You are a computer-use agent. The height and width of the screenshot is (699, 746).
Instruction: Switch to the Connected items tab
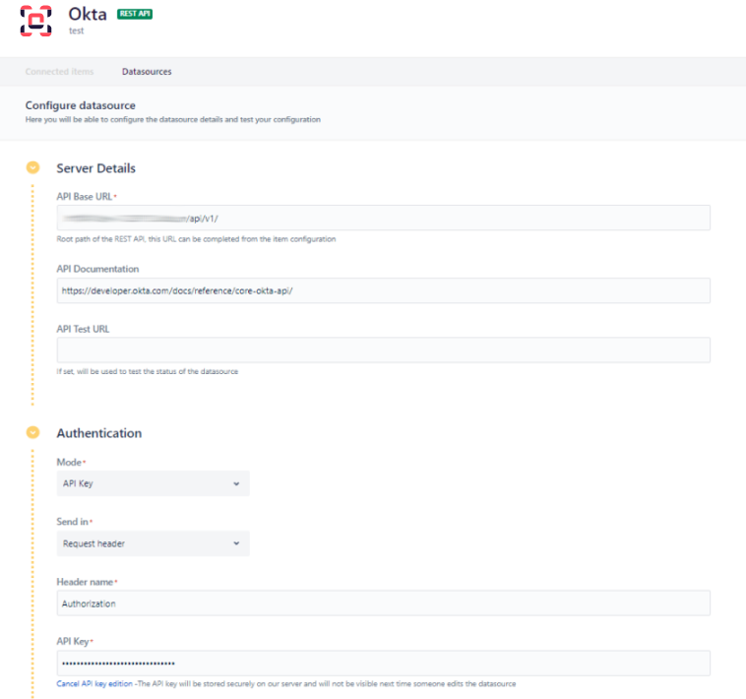coord(60,72)
